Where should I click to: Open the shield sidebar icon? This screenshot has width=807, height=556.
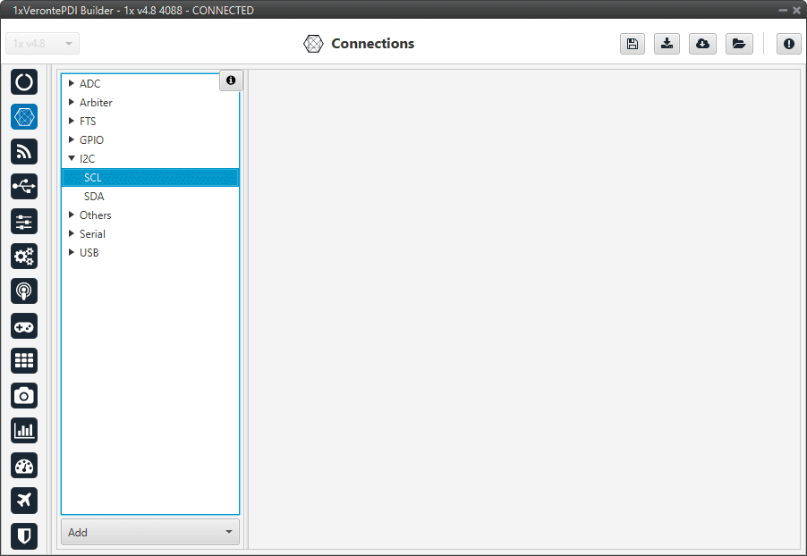tap(24, 536)
